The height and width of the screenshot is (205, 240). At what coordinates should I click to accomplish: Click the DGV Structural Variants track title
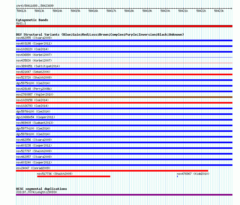(x=100, y=35)
